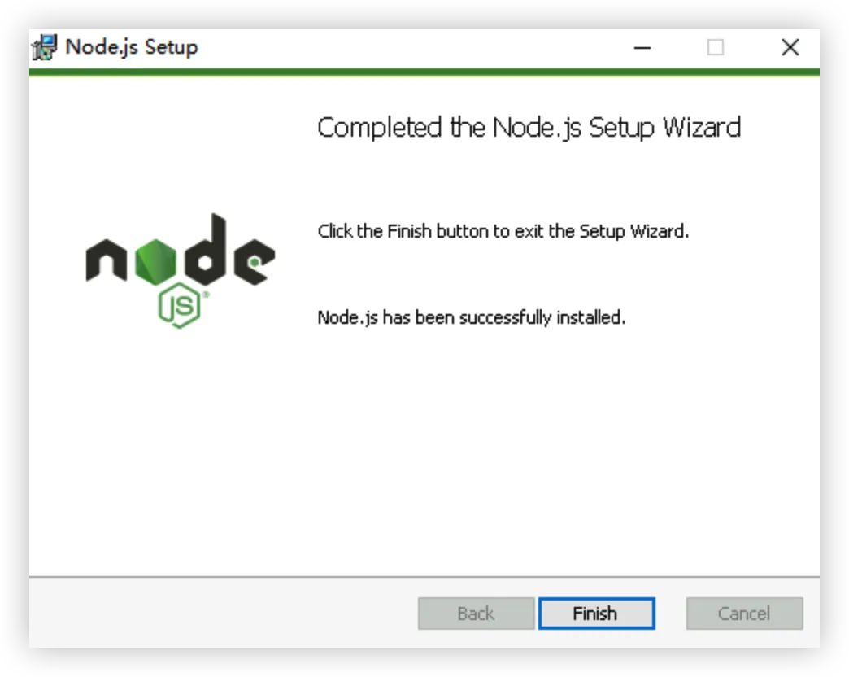
Task: Click the empty title bar space beside the title
Action: [x=411, y=48]
